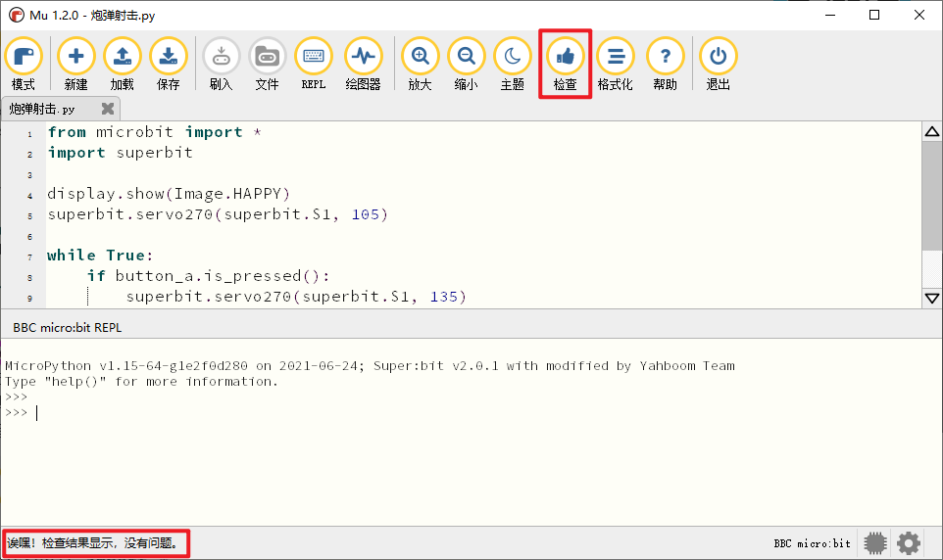Click the BBC micro:bit REPL header
The width and height of the screenshot is (943, 560).
68,327
